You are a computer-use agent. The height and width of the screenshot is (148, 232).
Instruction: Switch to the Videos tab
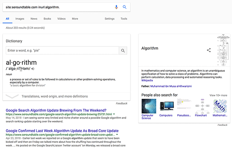tap(61, 18)
